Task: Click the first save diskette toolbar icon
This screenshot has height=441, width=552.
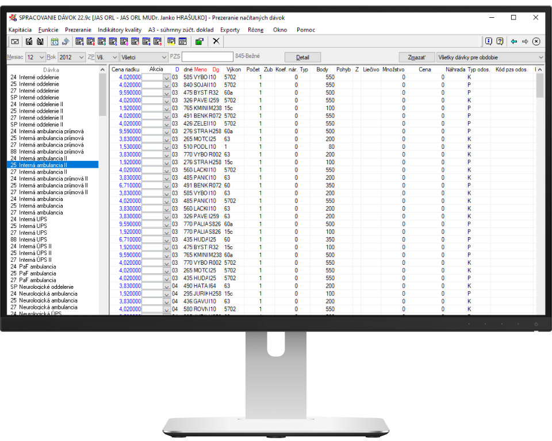Action: [29, 41]
